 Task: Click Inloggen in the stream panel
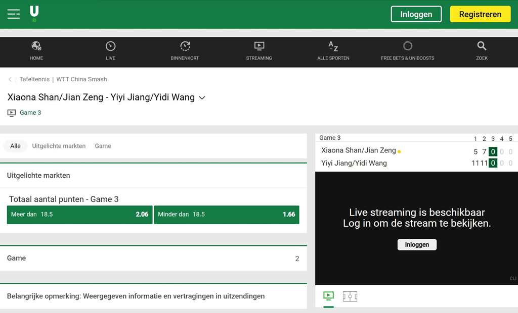click(x=417, y=245)
